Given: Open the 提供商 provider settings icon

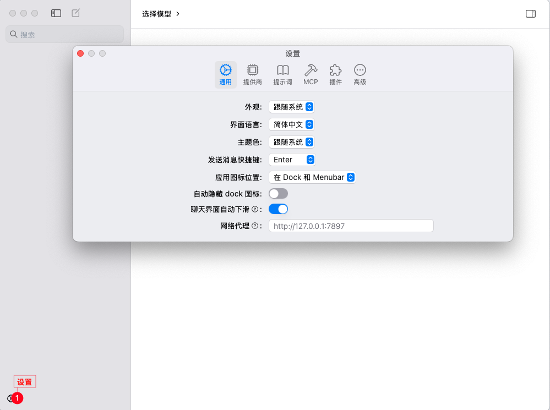Looking at the screenshot, I should [x=252, y=70].
